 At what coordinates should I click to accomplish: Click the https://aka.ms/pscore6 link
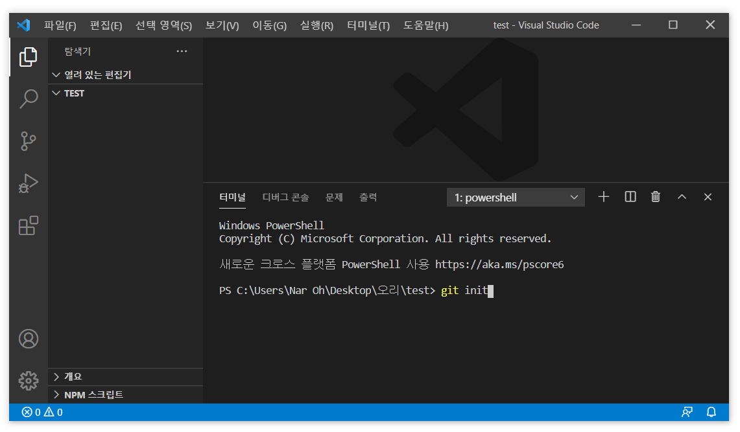(499, 264)
